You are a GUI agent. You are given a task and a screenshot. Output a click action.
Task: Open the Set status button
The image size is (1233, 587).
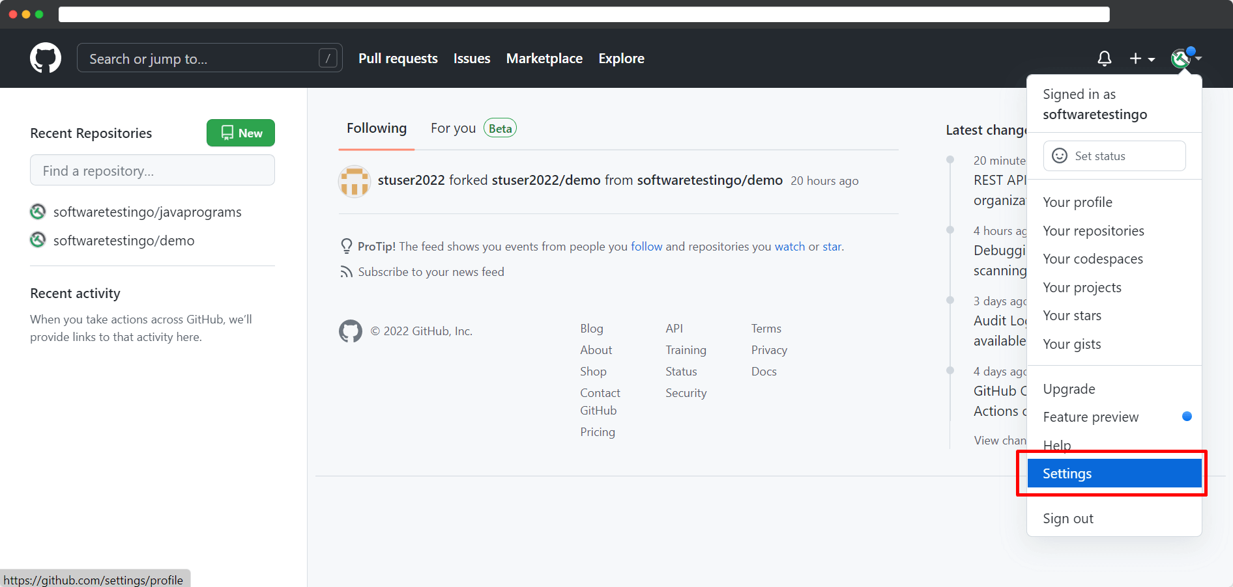(x=1114, y=156)
